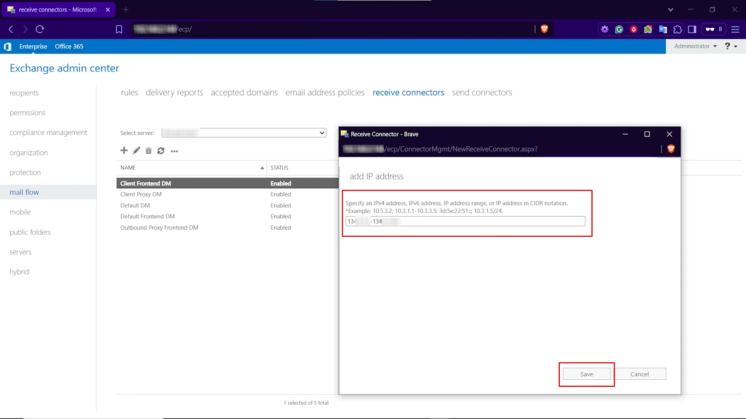Go back with the browser back arrow

coord(11,29)
